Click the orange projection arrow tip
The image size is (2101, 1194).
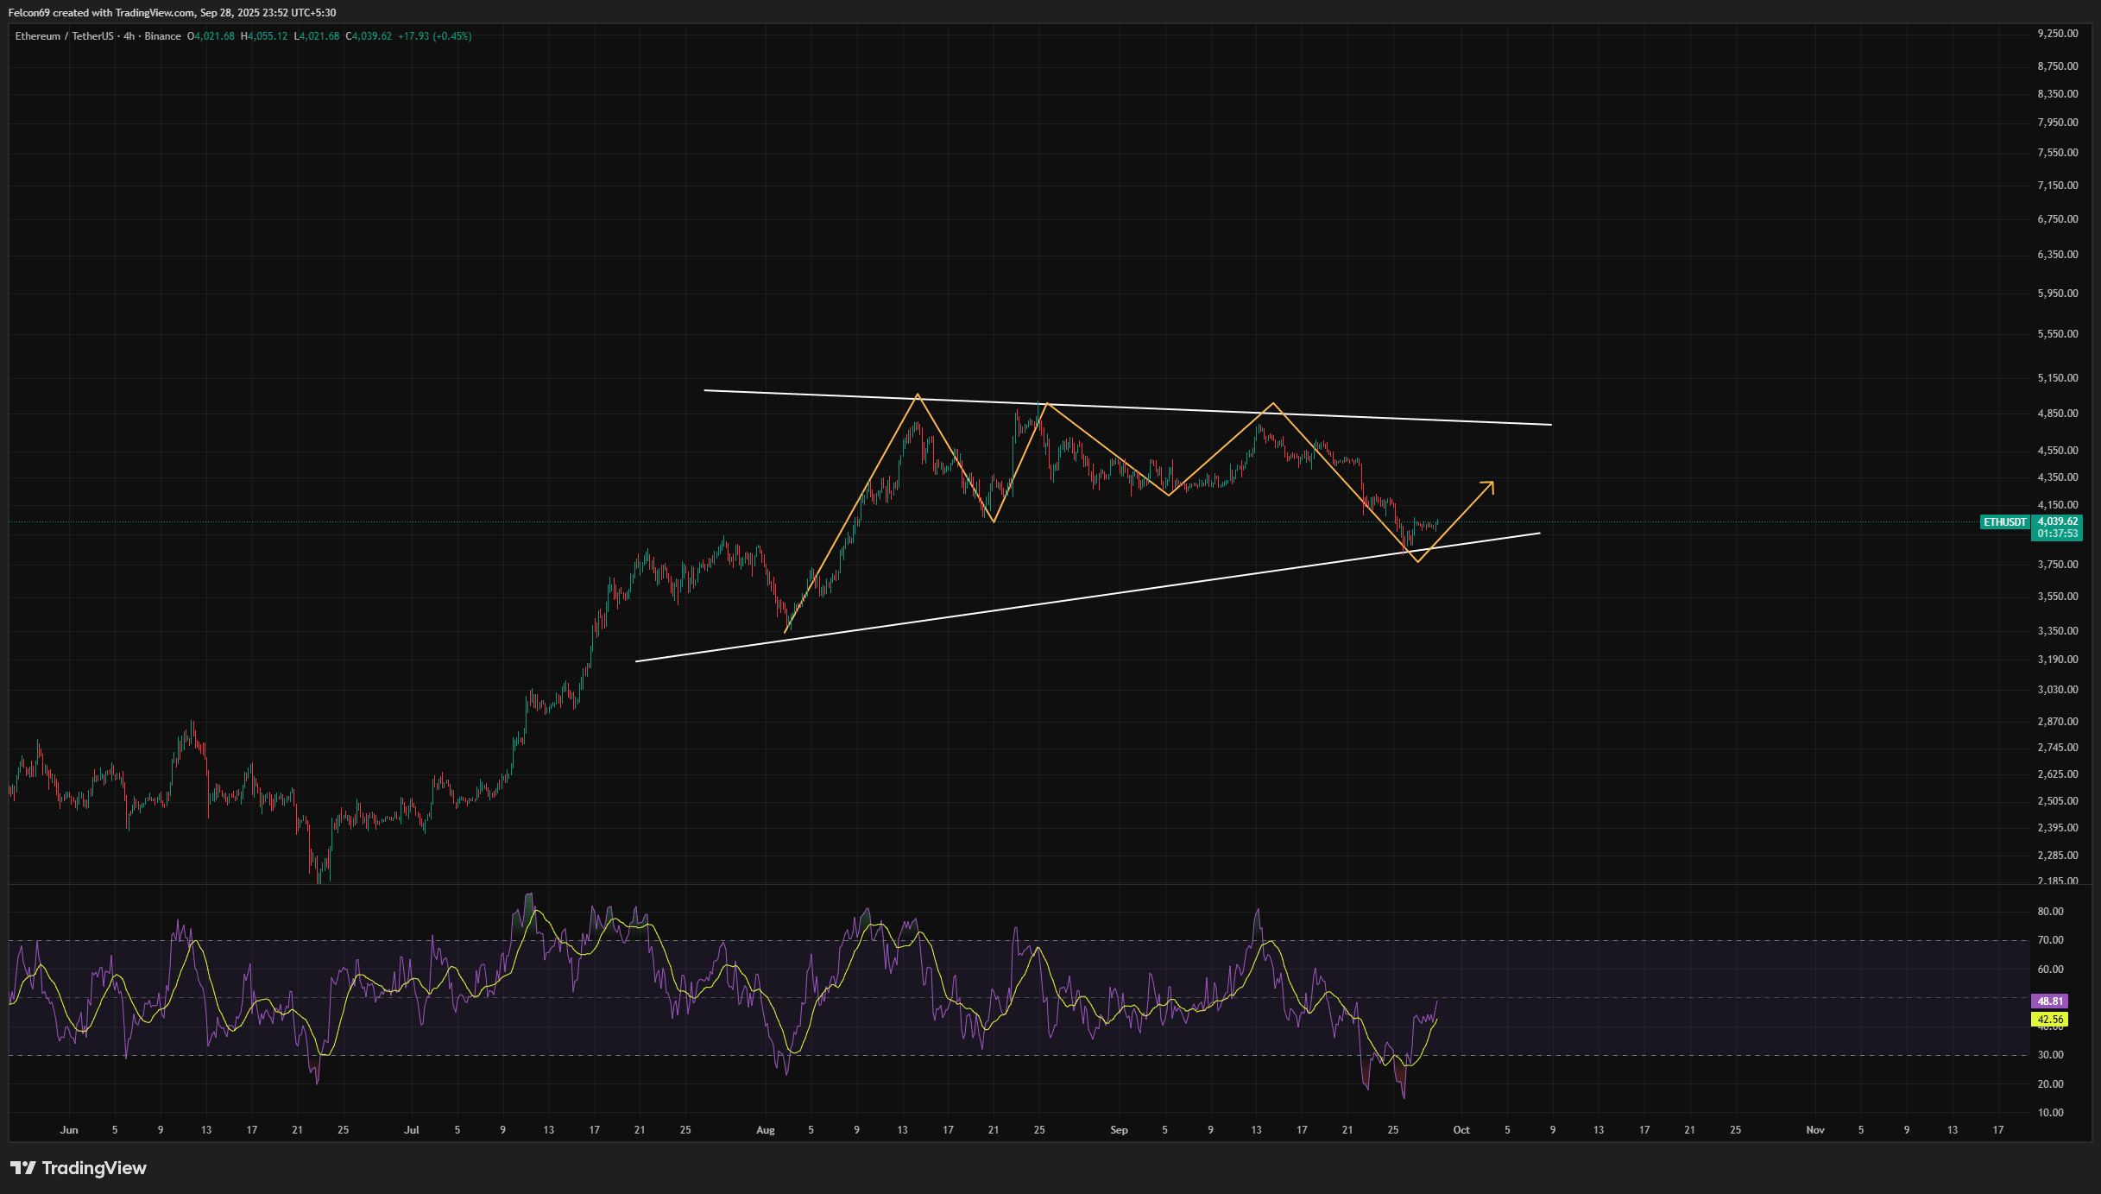click(x=1492, y=483)
